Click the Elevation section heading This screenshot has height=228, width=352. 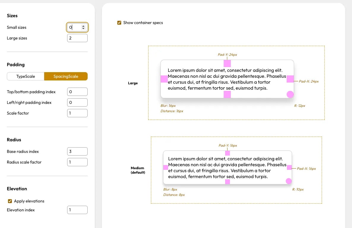(x=17, y=189)
